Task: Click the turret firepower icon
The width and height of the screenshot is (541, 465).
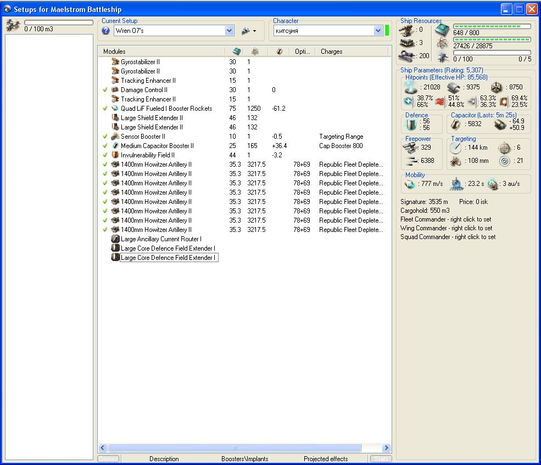Action: pos(410,148)
